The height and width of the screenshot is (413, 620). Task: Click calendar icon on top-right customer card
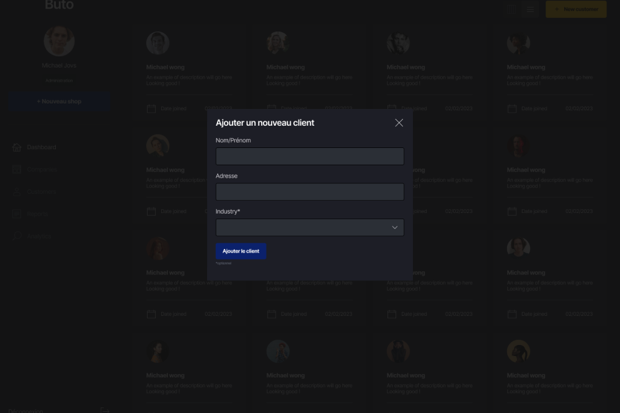tap(512, 108)
